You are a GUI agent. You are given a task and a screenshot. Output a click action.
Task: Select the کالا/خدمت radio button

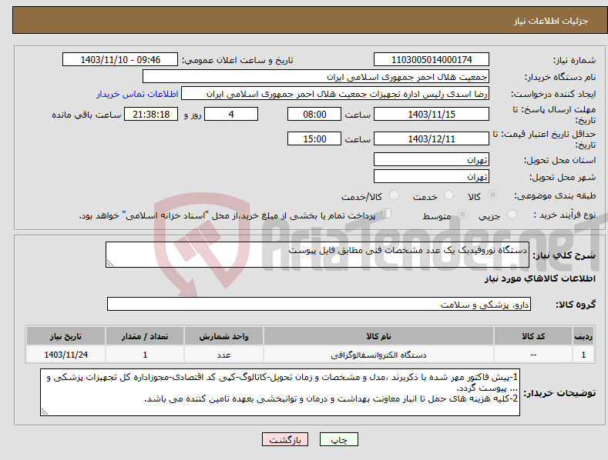(x=394, y=195)
